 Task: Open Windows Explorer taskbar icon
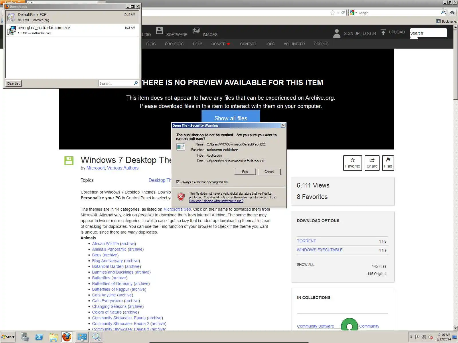click(x=54, y=337)
